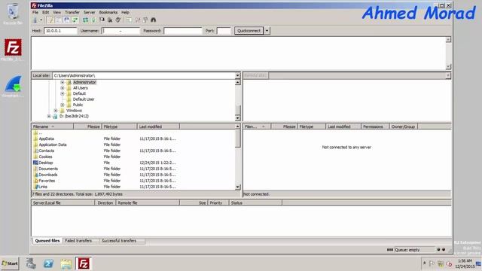This screenshot has height=271, width=482.
Task: Click the local file list vertical scrollbar
Action: [x=238, y=157]
